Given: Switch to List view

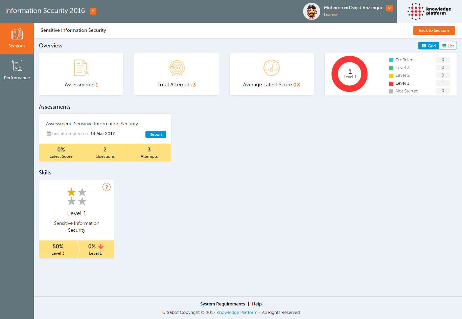Looking at the screenshot, I should point(448,46).
